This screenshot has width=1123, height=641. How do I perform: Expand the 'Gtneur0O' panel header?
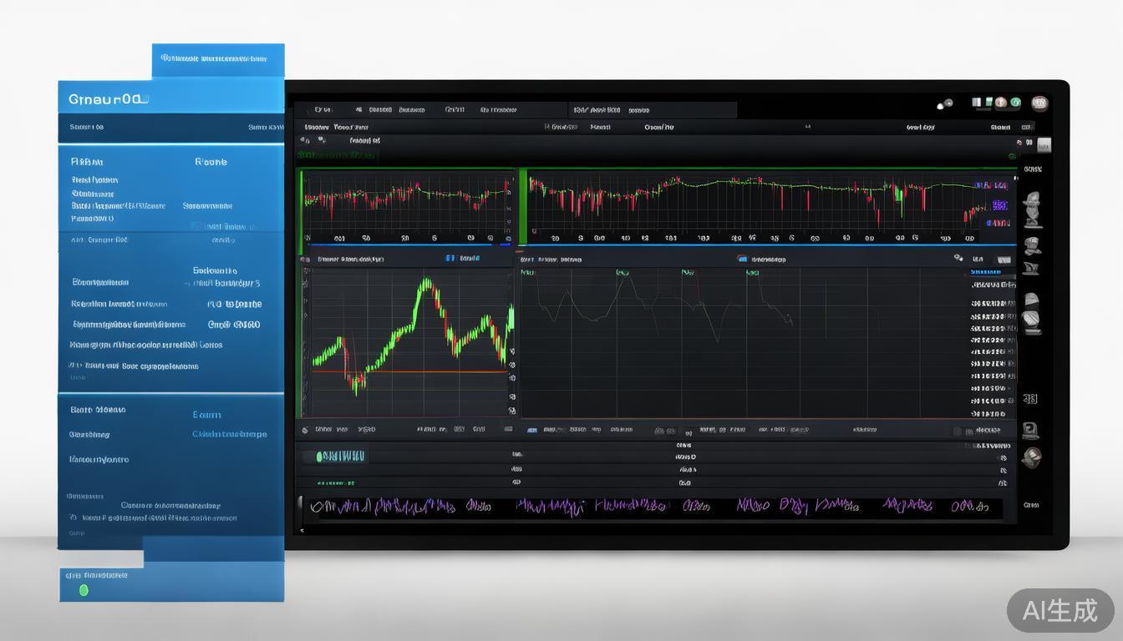point(109,99)
